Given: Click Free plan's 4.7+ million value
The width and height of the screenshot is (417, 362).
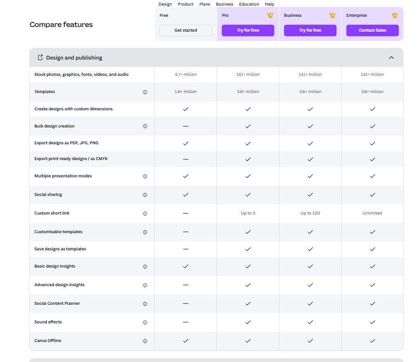Looking at the screenshot, I should 185,74.
